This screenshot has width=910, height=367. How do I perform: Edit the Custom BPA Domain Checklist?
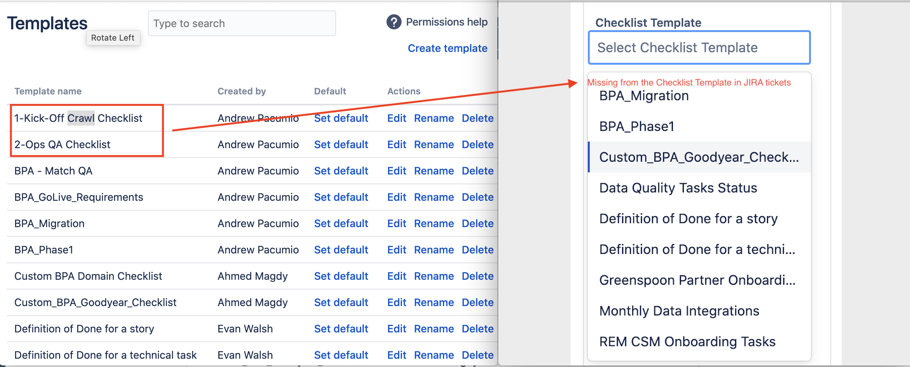click(x=396, y=276)
